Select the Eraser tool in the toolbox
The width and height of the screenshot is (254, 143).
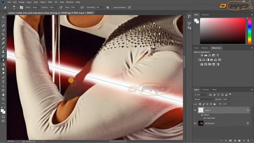coord(3,60)
